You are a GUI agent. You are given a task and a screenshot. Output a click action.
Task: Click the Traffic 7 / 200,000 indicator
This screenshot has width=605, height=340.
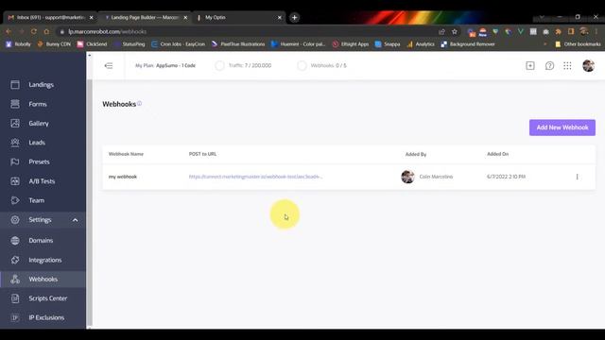pos(243,65)
